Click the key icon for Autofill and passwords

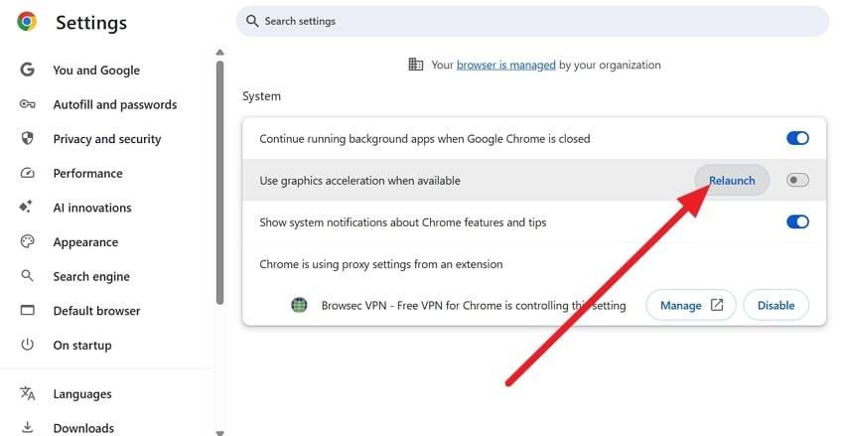(x=28, y=104)
